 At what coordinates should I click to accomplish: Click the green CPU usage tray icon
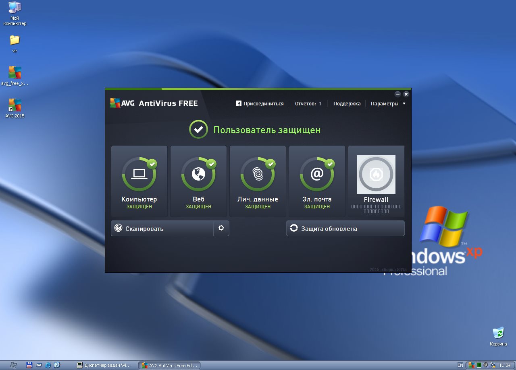[479, 365]
